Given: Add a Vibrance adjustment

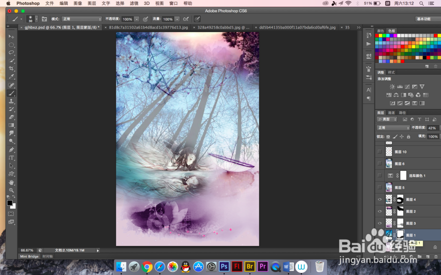Looking at the screenshot, I should [422, 87].
